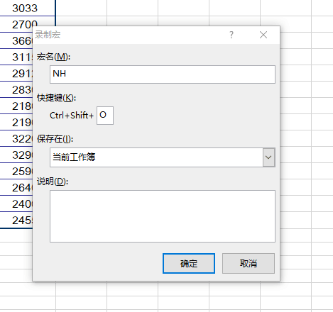
Task: Close the 录制宏 dialog
Action: tap(263, 35)
